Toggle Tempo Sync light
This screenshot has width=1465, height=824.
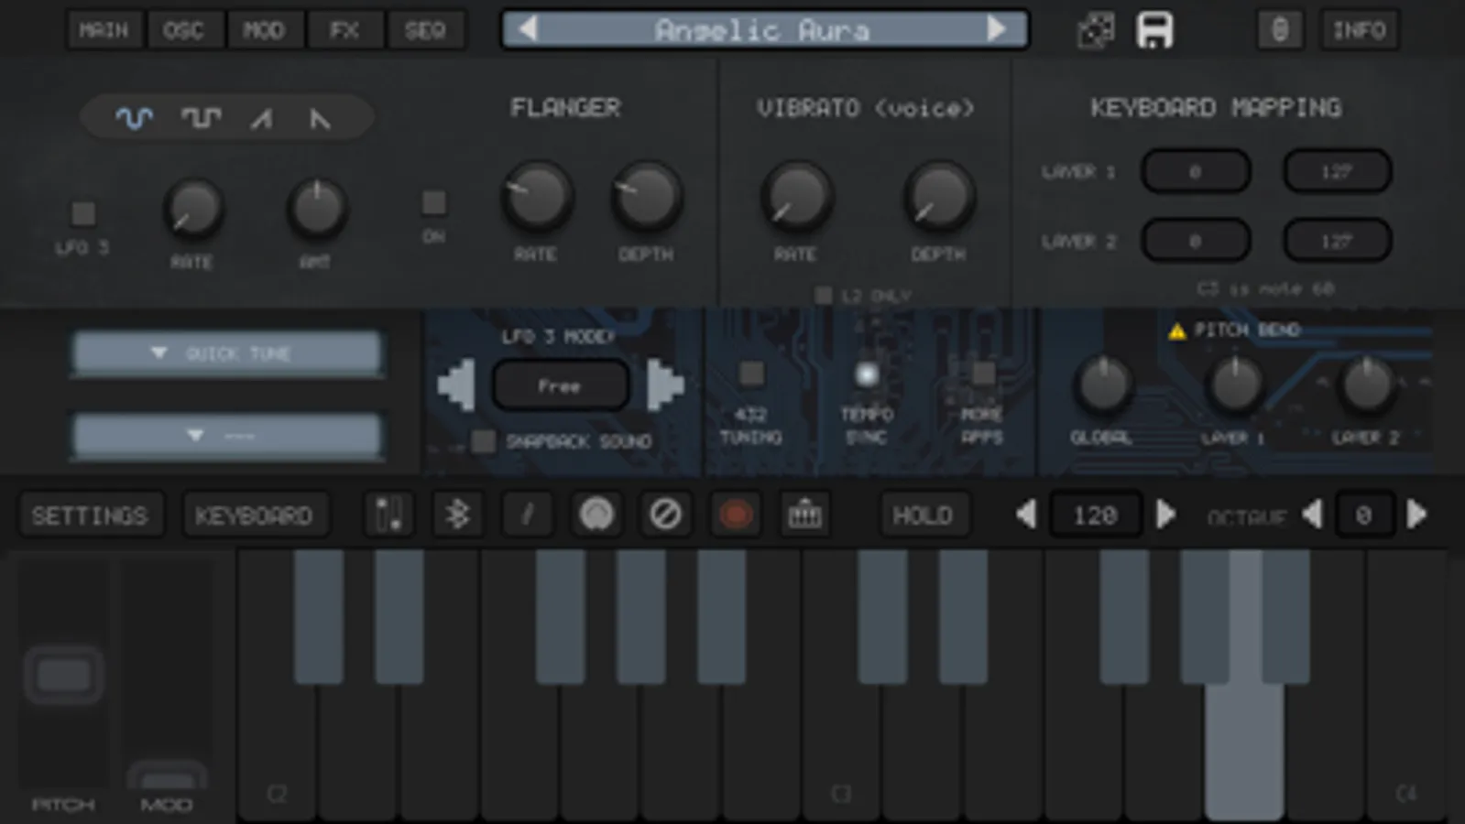(866, 374)
